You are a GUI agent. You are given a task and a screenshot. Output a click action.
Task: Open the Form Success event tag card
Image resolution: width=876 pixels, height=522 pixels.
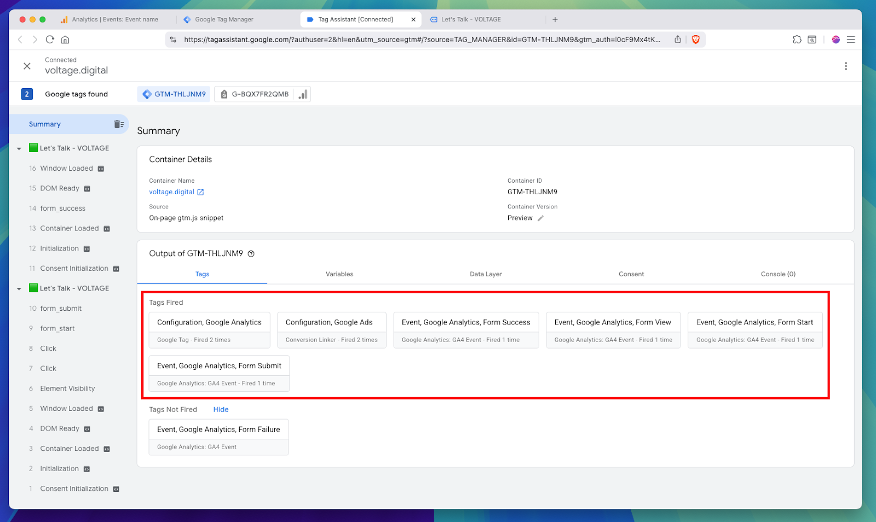[466, 330]
